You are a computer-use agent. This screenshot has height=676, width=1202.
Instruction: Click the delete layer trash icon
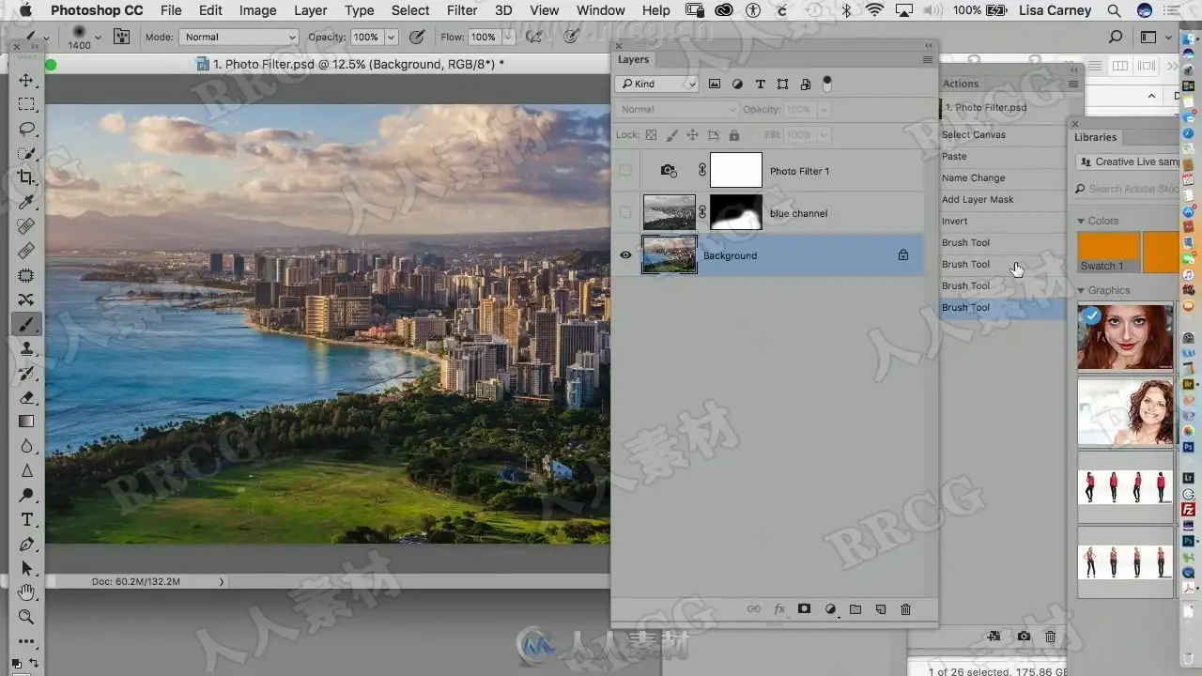click(x=905, y=609)
